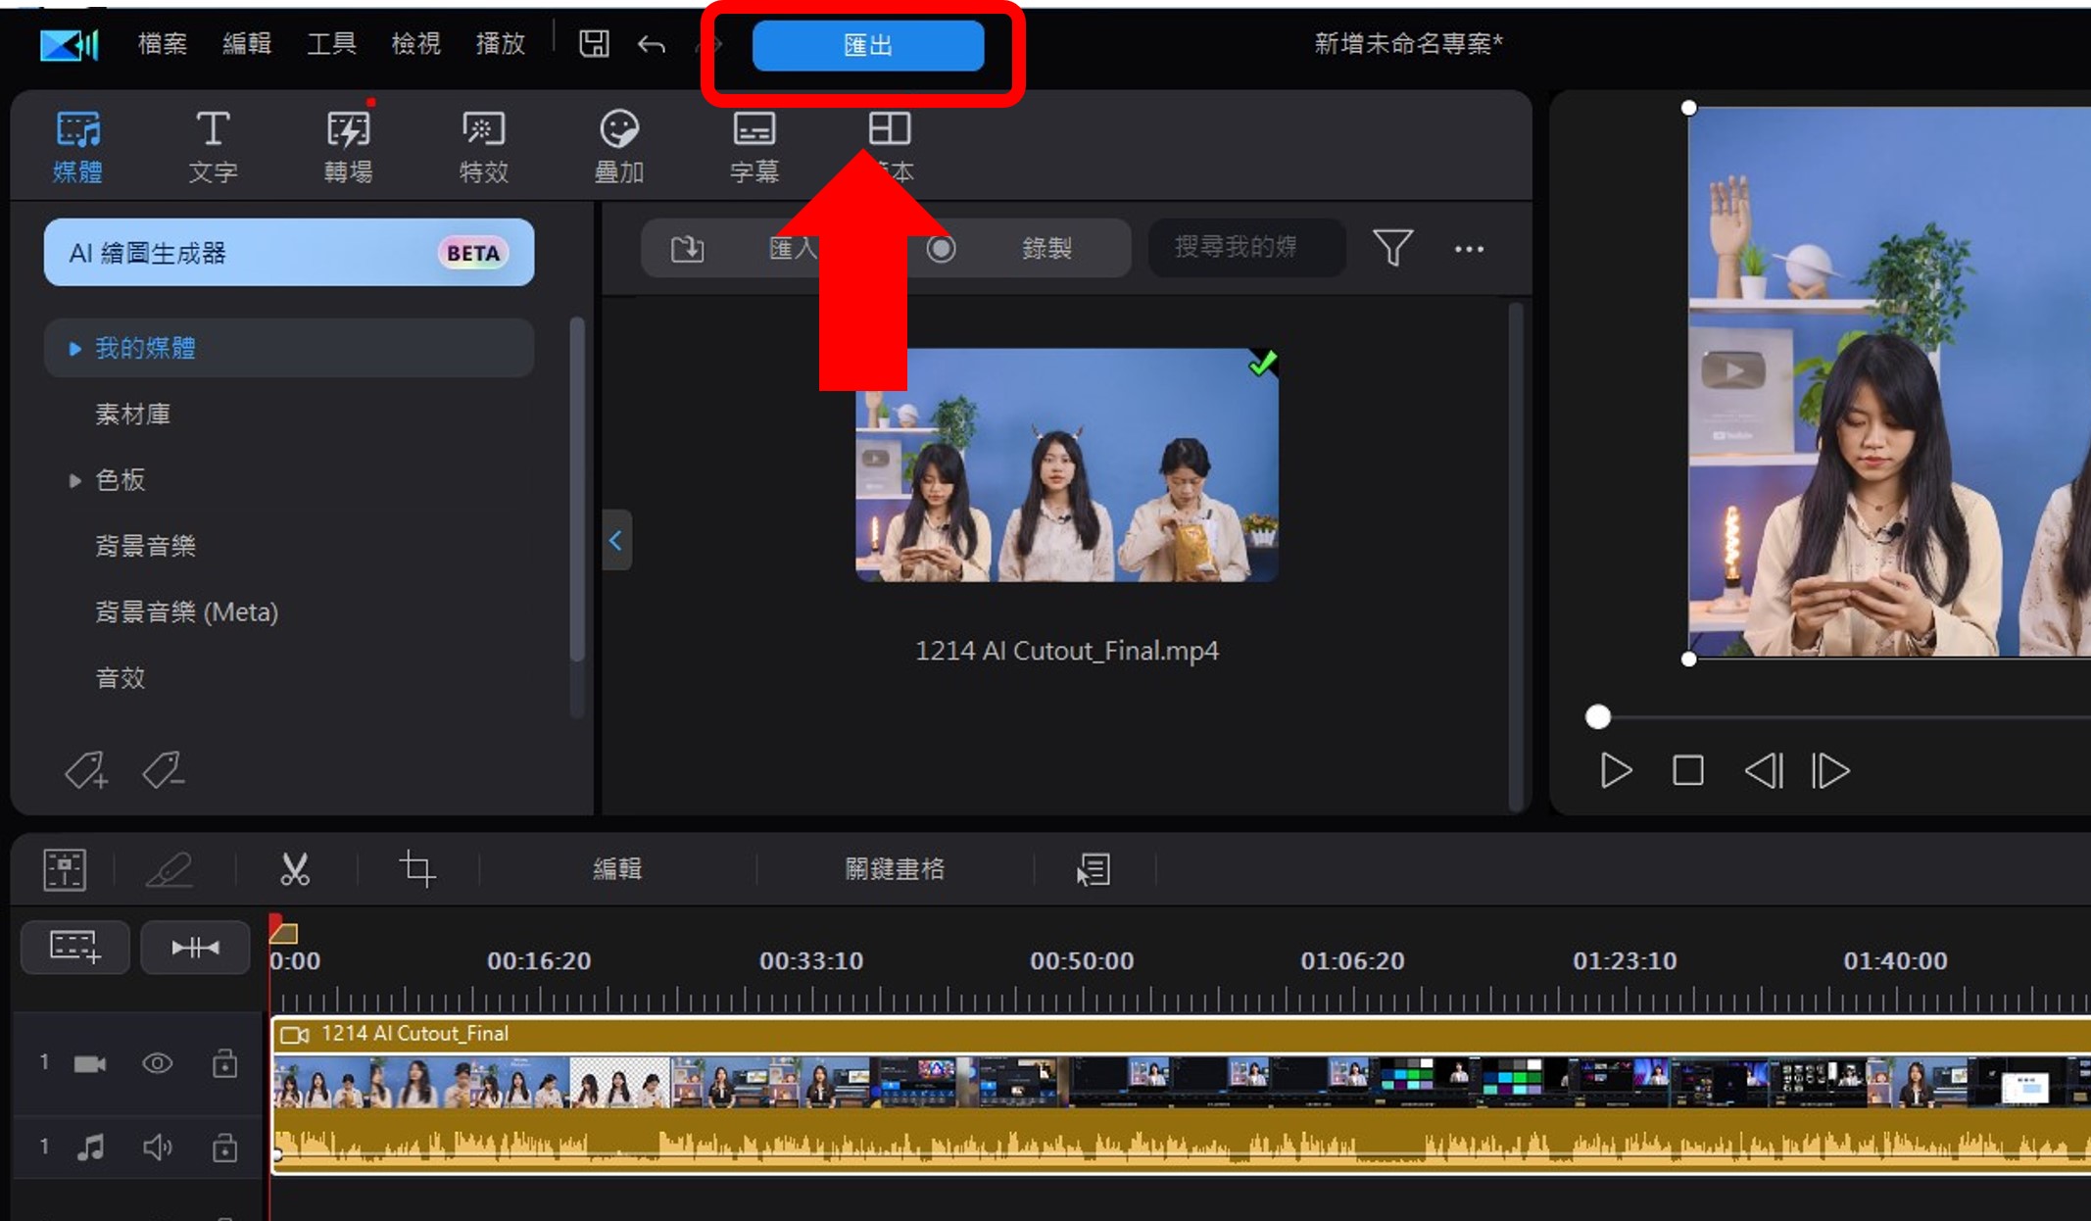The image size is (2091, 1221).
Task: Toggle visibility of the video track
Action: point(156,1063)
